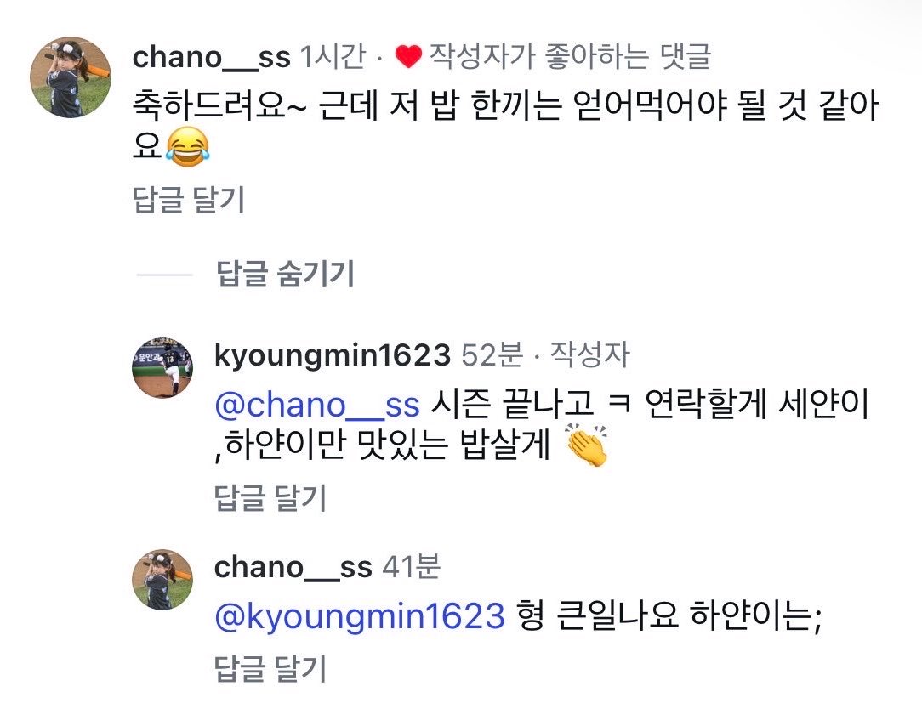Click the line next to 답글 숨기기

pos(165,275)
